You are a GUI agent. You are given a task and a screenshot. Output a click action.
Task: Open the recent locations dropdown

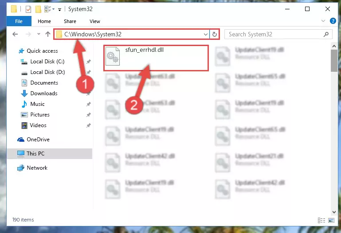coord(39,34)
